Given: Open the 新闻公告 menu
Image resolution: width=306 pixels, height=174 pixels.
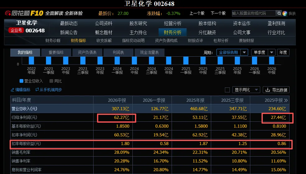Looking at the screenshot, I should click(x=69, y=32).
